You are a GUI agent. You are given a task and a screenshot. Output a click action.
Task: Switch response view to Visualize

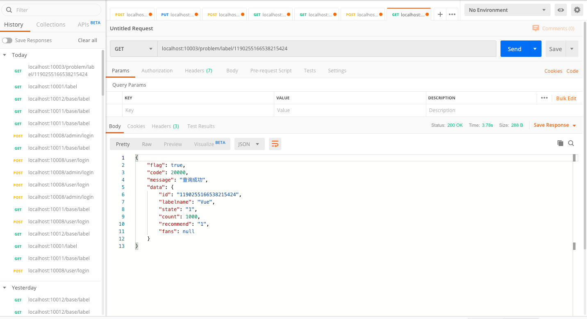(x=209, y=144)
